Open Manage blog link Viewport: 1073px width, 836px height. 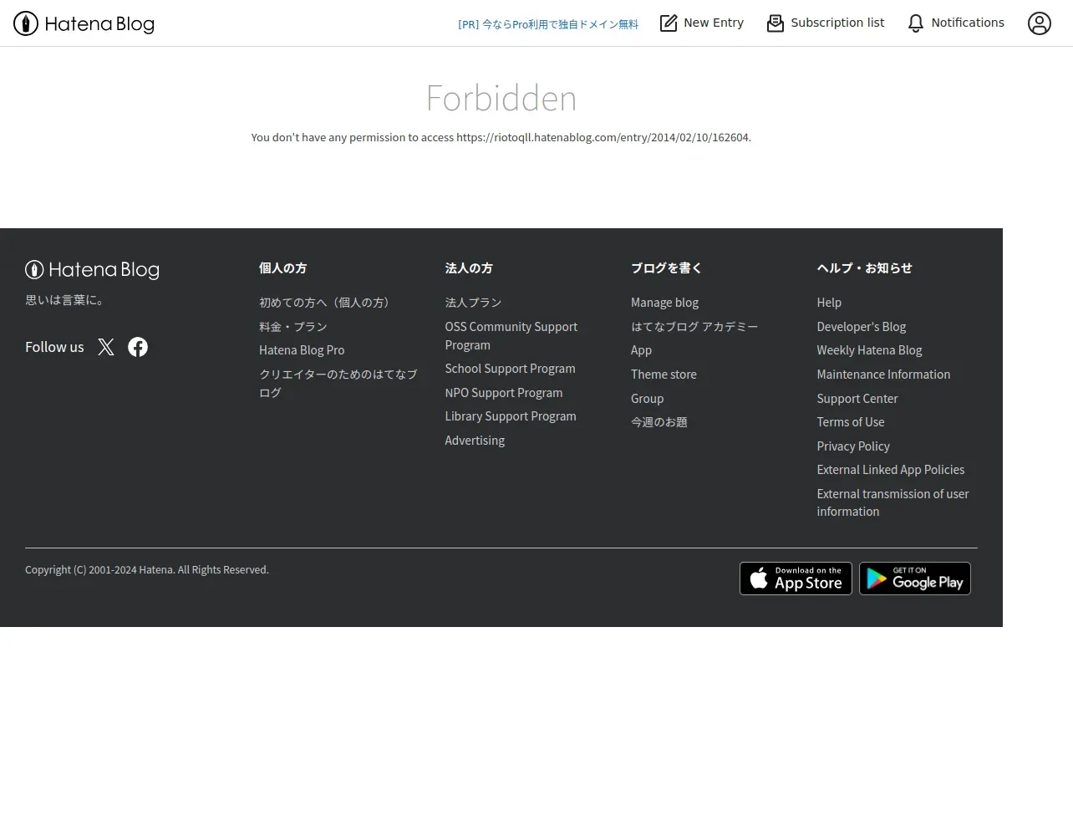pyautogui.click(x=664, y=303)
